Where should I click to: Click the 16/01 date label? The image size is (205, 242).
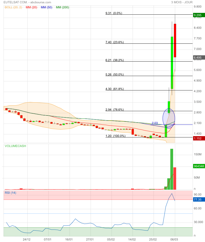click(x=69, y=239)
